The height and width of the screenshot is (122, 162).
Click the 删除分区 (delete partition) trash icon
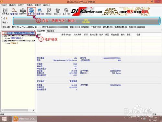pyautogui.click(x=58, y=11)
